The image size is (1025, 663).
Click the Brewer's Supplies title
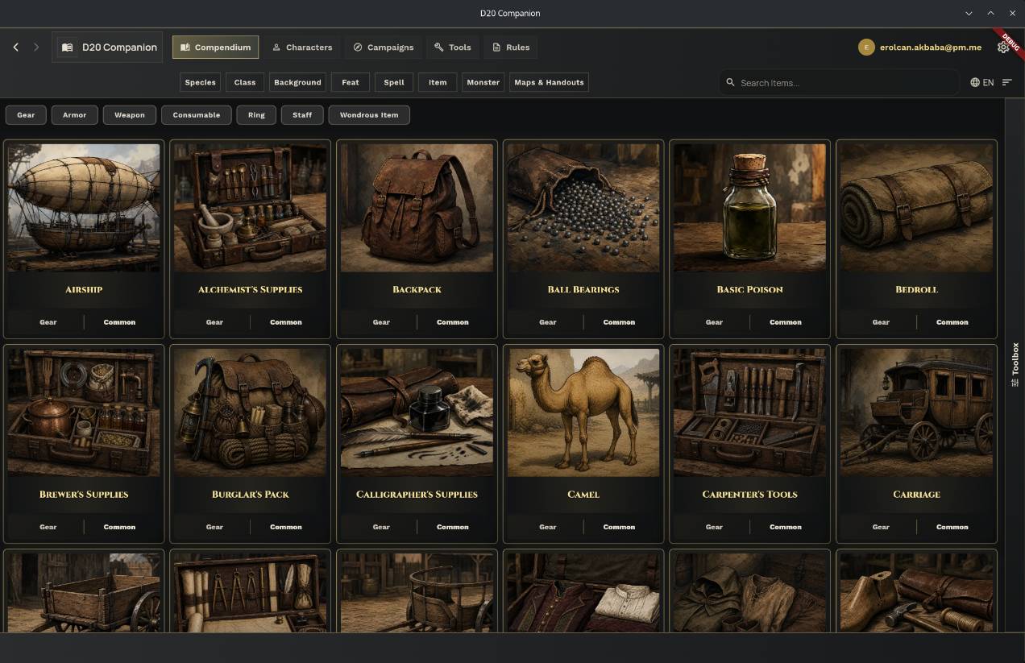pos(84,495)
